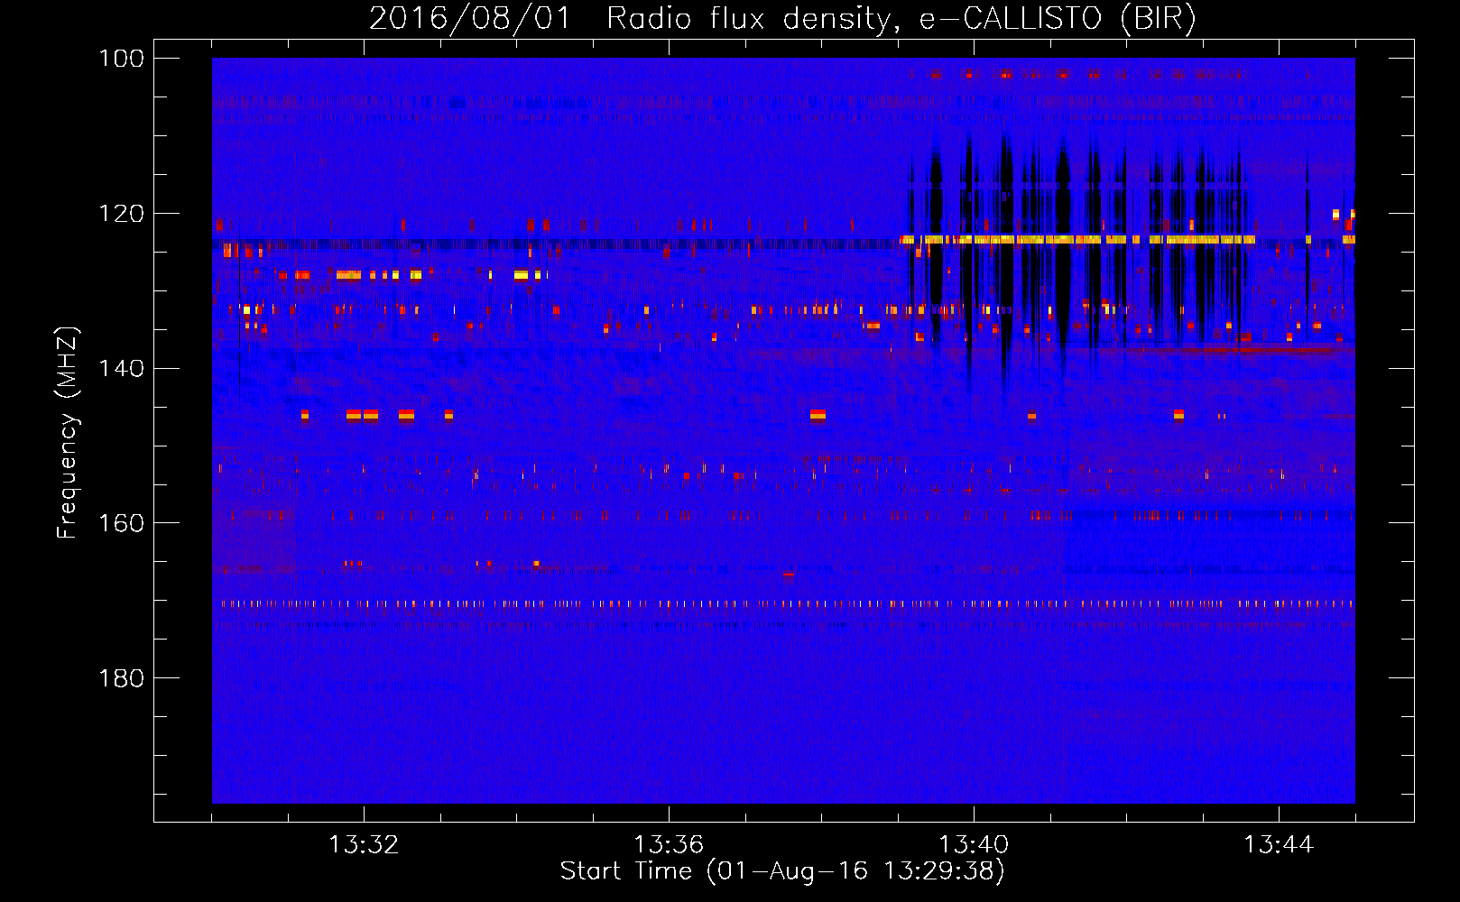Click the 160 frequency tick label
The width and height of the screenshot is (1460, 902).
(121, 523)
